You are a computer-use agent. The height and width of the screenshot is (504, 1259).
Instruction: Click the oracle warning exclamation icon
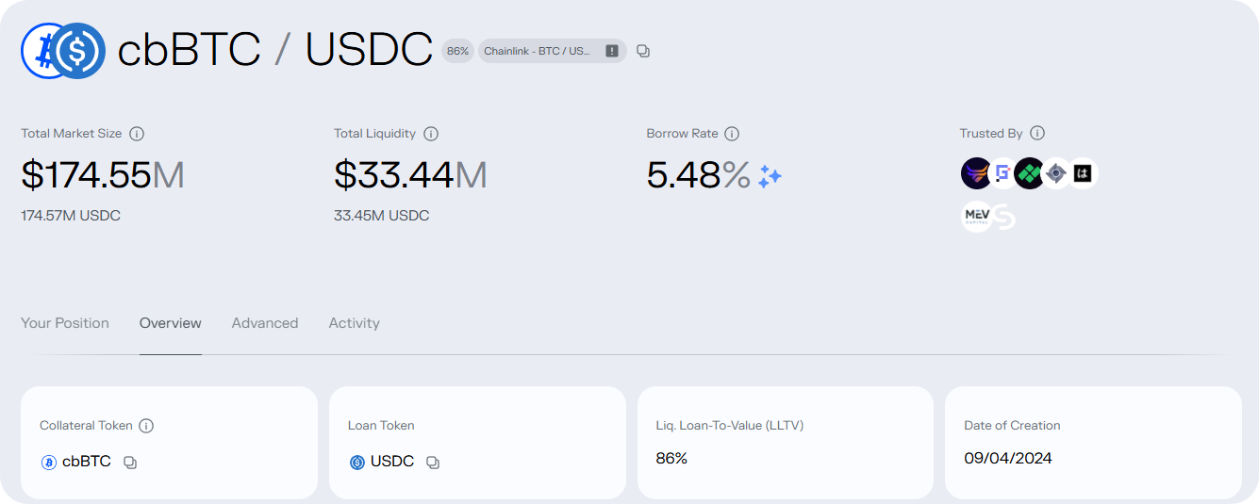point(612,51)
